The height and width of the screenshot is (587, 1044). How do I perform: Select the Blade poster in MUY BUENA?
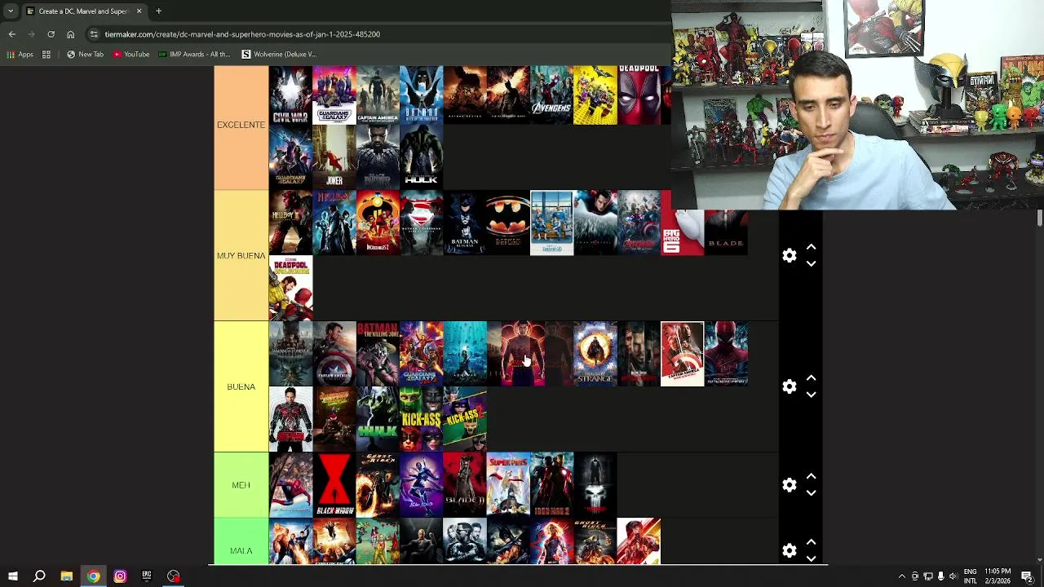[x=726, y=232]
